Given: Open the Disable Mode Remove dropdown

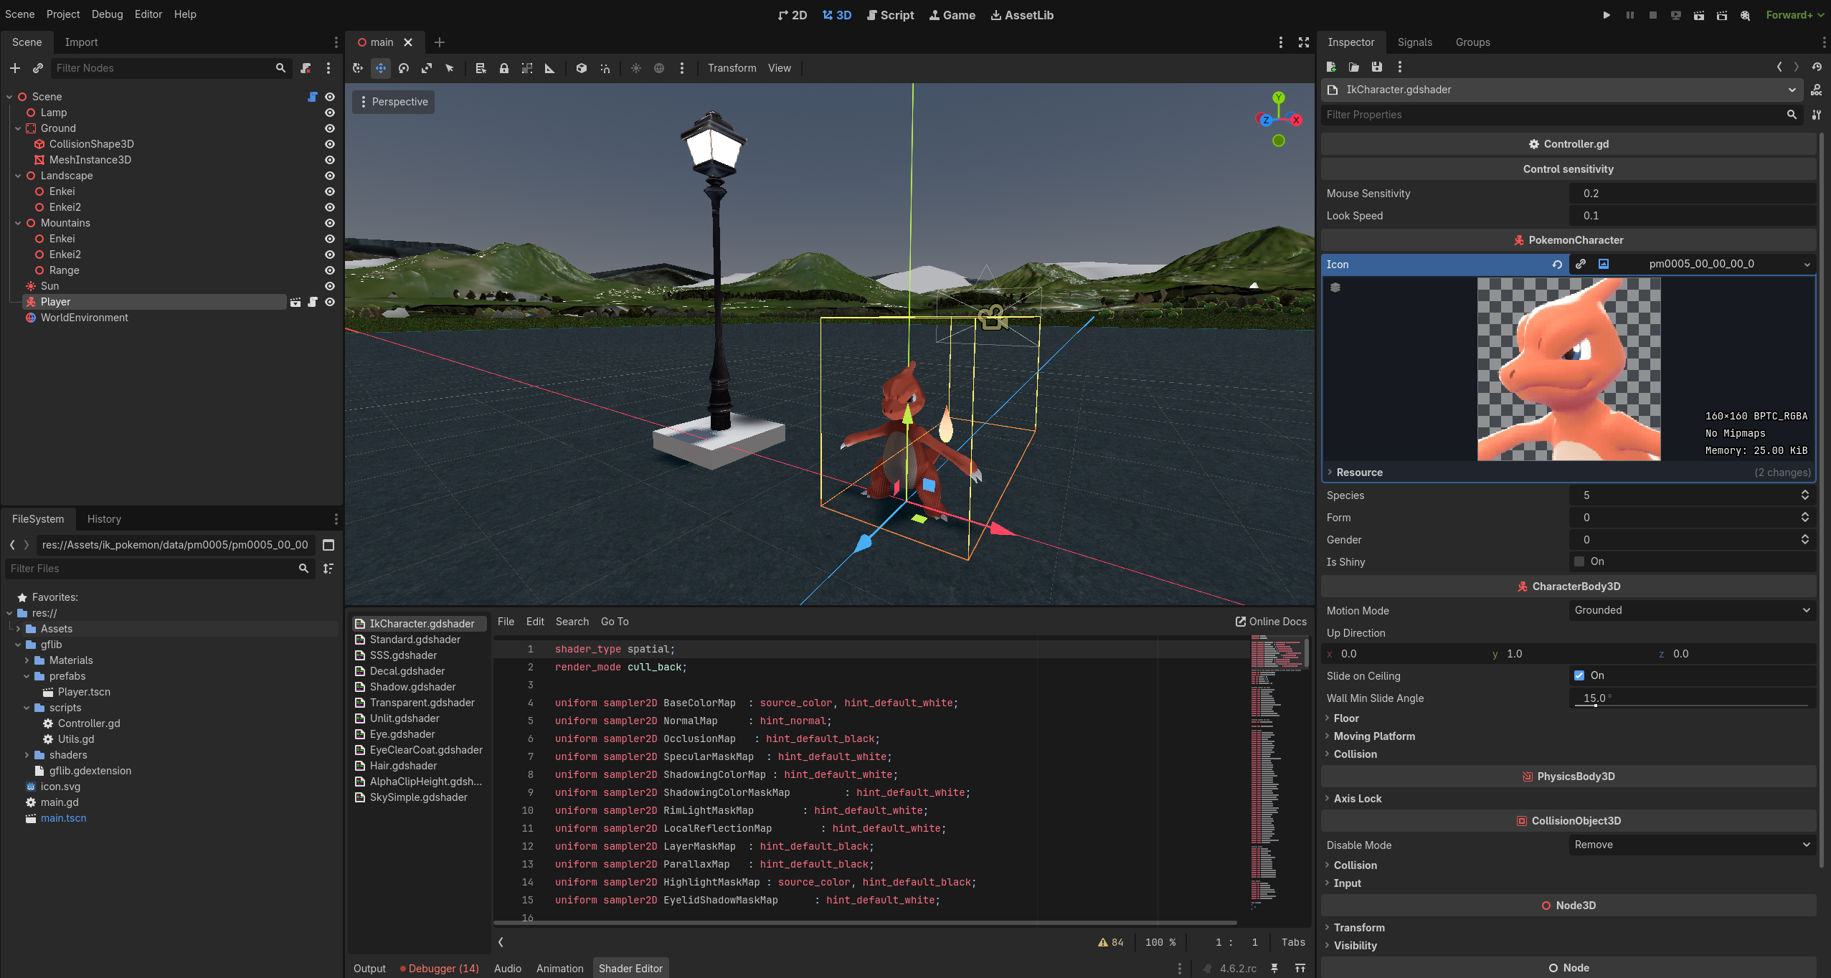Looking at the screenshot, I should tap(1692, 845).
